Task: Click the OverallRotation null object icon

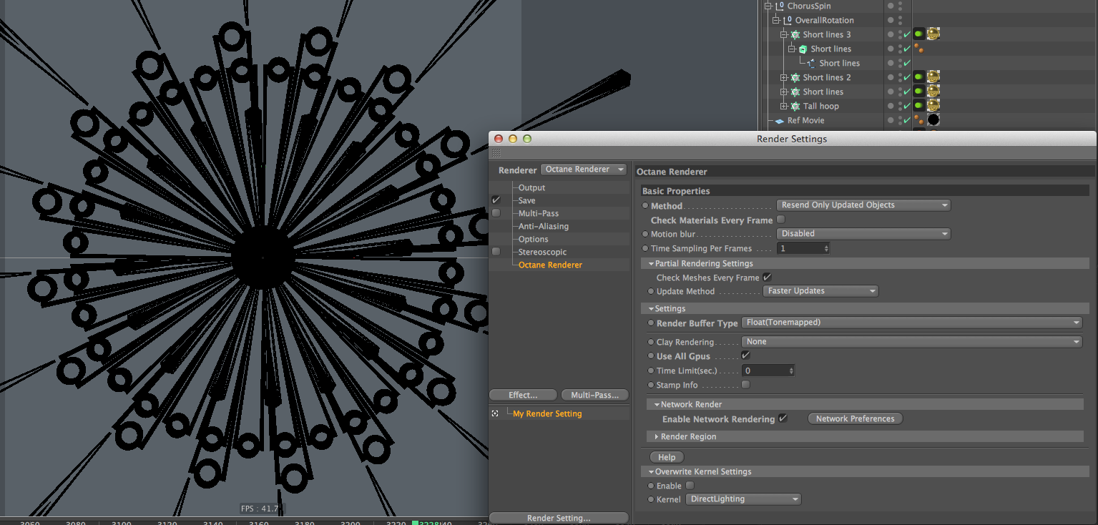Action: pos(788,20)
